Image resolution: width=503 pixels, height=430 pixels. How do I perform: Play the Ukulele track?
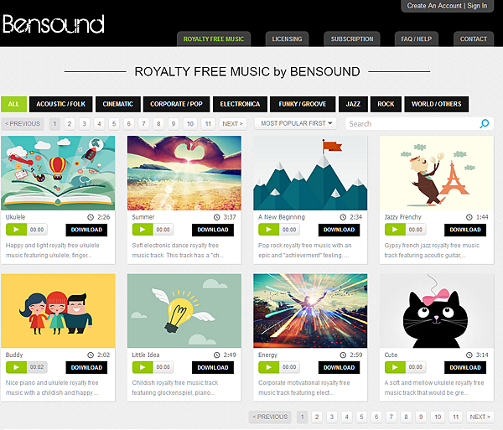pyautogui.click(x=16, y=230)
